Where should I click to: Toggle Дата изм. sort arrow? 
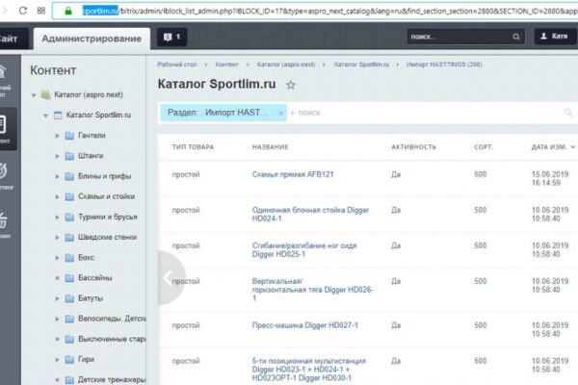(573, 147)
